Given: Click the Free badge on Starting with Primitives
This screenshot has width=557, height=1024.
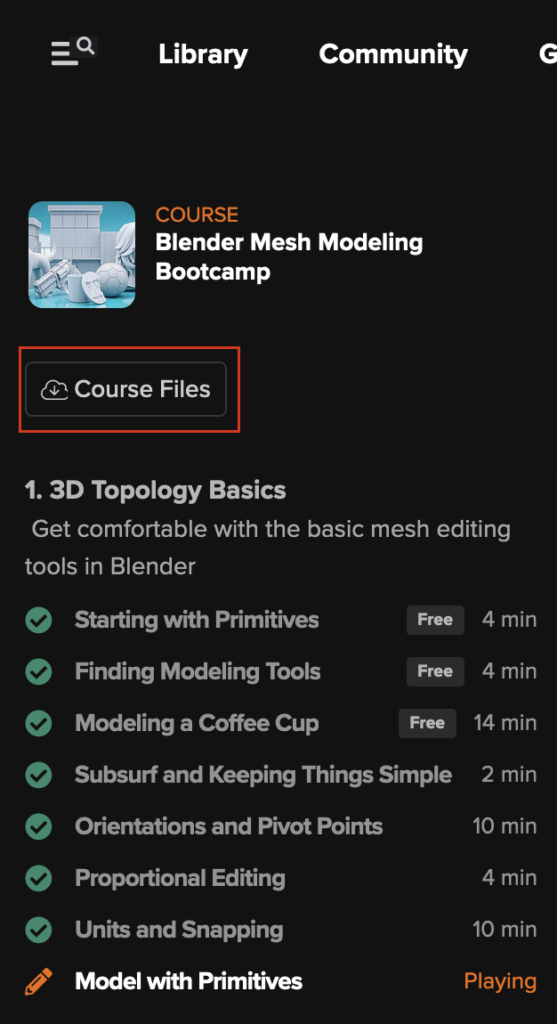Looking at the screenshot, I should click(435, 620).
